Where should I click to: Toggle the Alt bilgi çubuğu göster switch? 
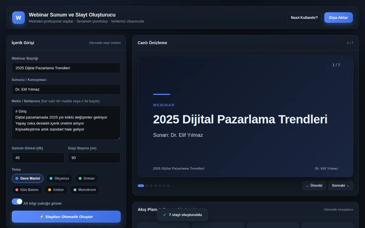[17, 202]
